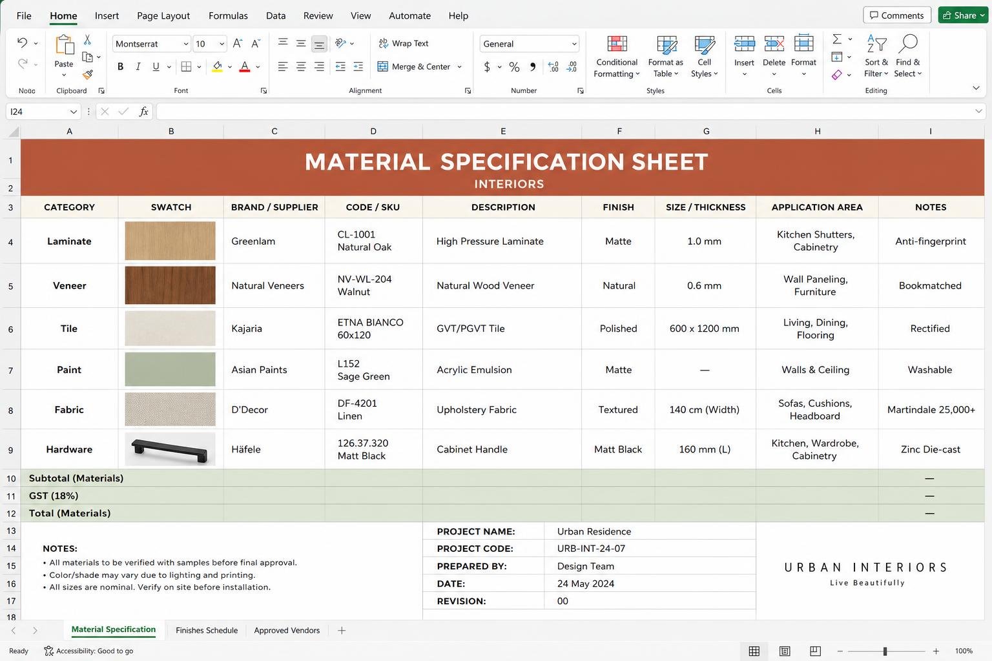Toggle Bold formatting

[x=120, y=66]
